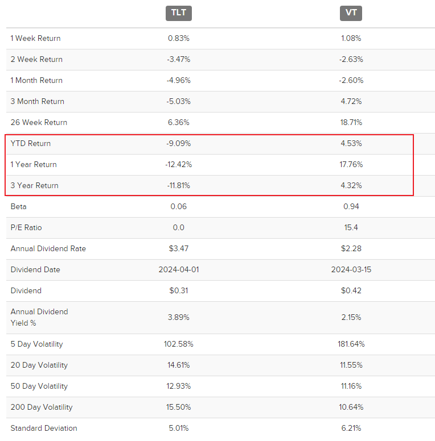Click the VT ticker badge

pyautogui.click(x=351, y=13)
